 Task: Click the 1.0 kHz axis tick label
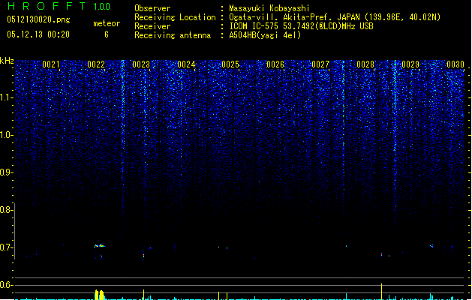click(x=6, y=135)
